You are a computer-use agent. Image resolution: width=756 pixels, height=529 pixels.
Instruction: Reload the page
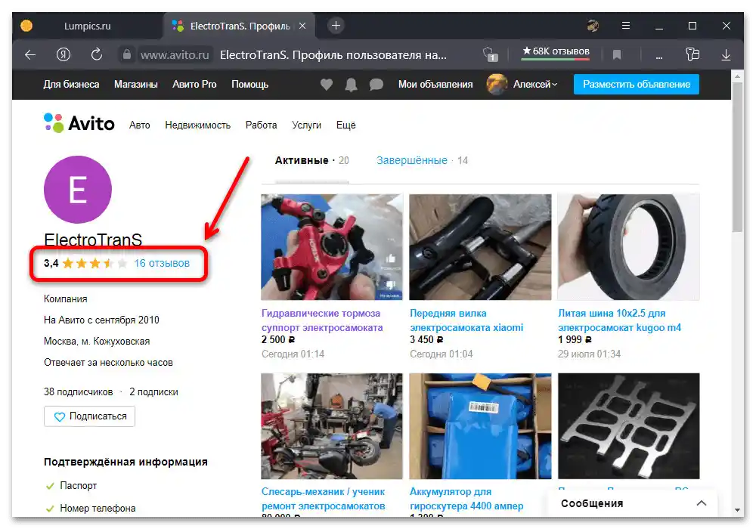(x=97, y=54)
